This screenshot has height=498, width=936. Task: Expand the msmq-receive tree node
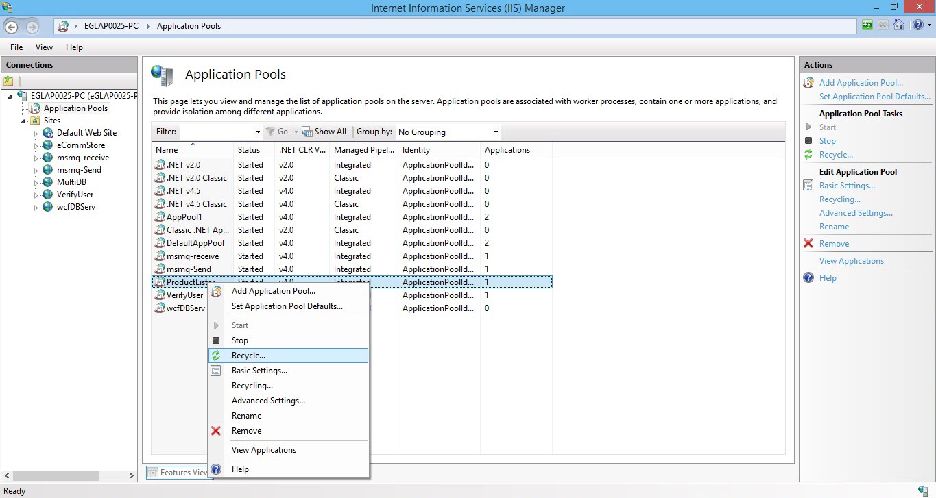[x=36, y=158]
